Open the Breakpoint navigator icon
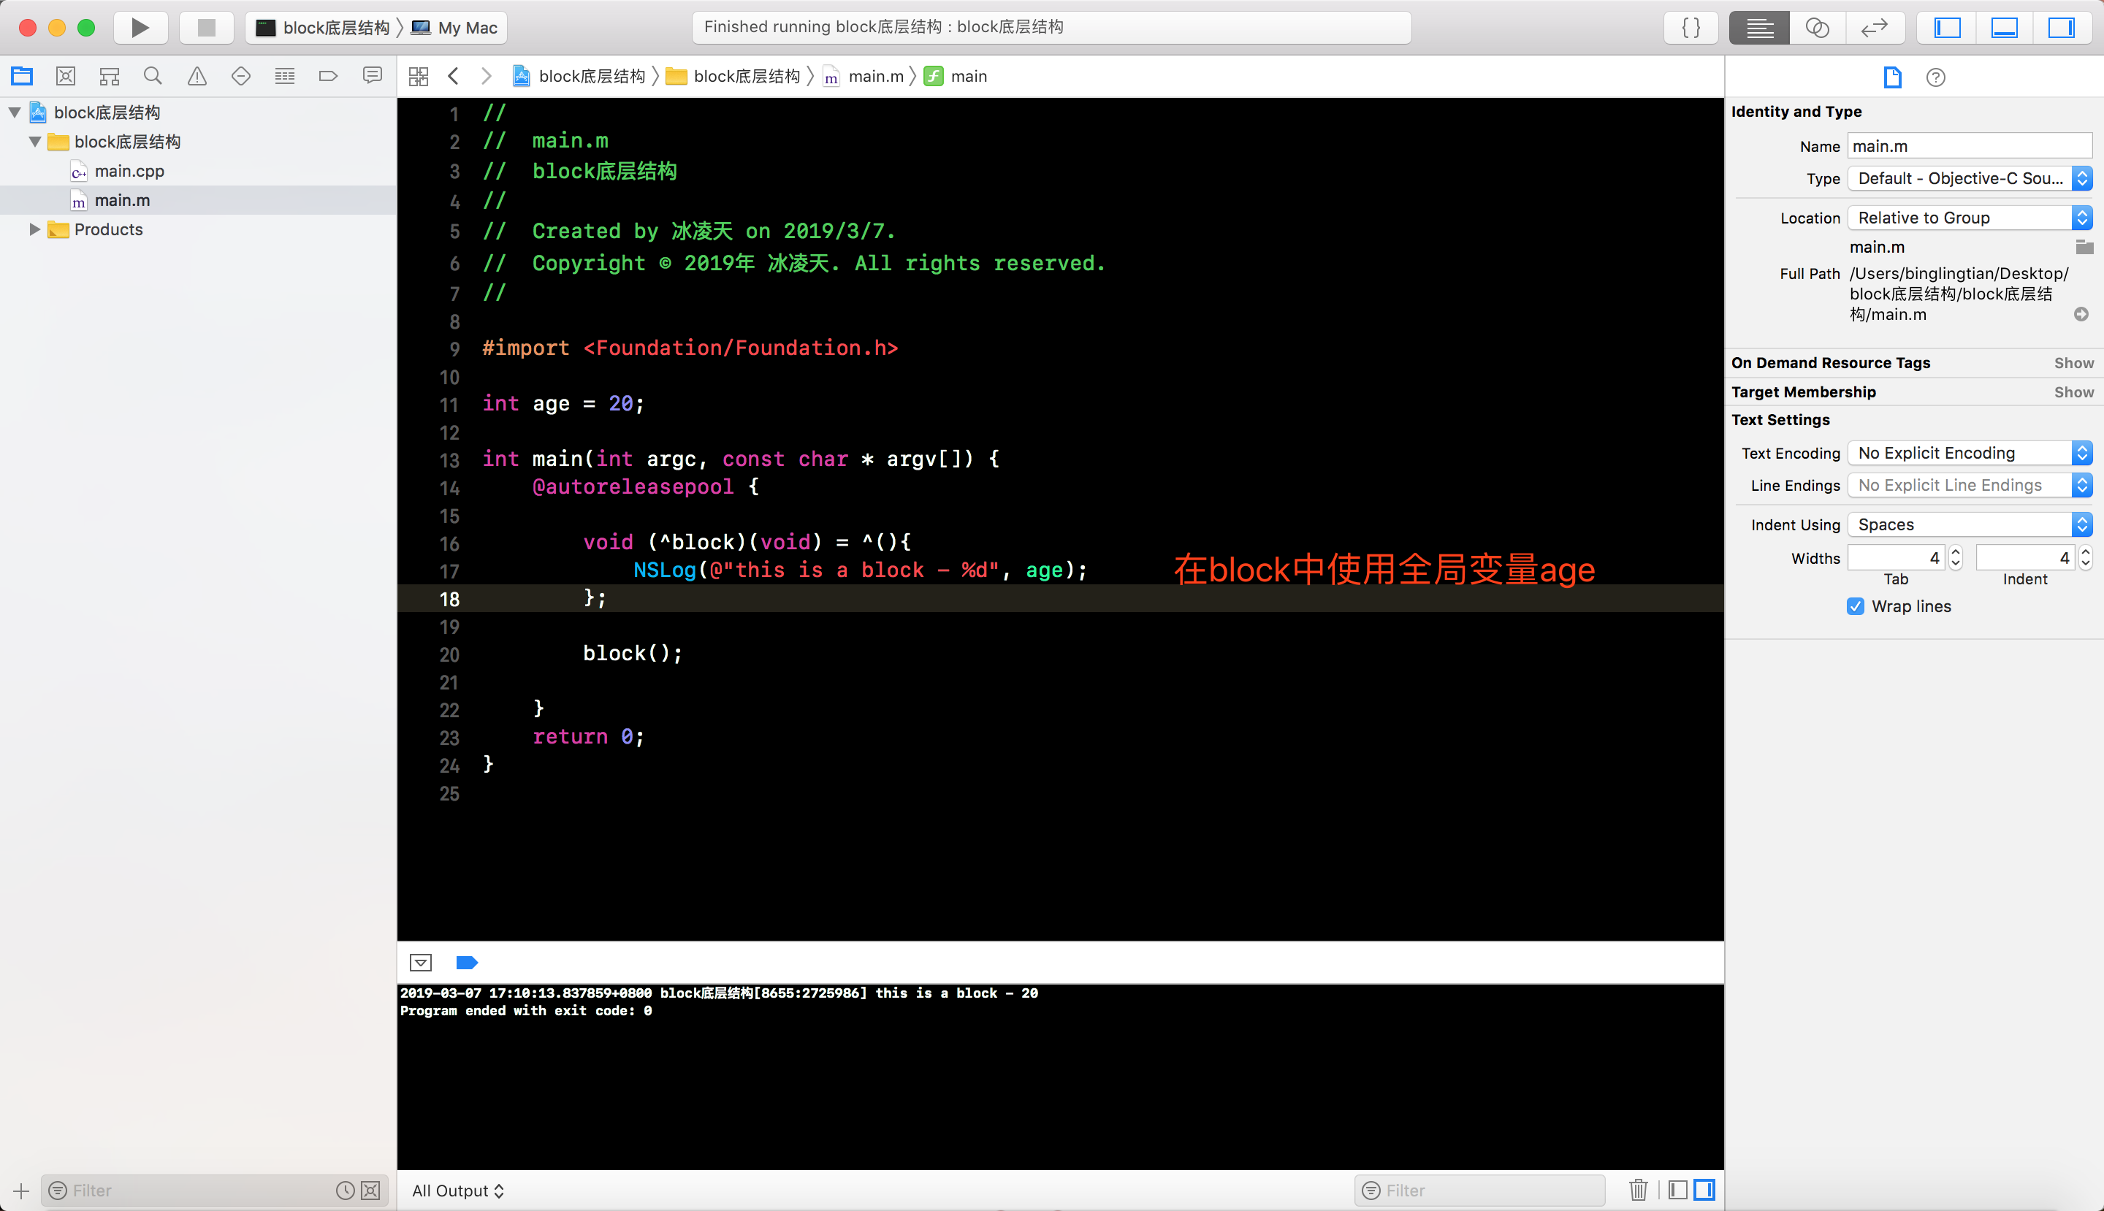The image size is (2104, 1211). pyautogui.click(x=328, y=77)
